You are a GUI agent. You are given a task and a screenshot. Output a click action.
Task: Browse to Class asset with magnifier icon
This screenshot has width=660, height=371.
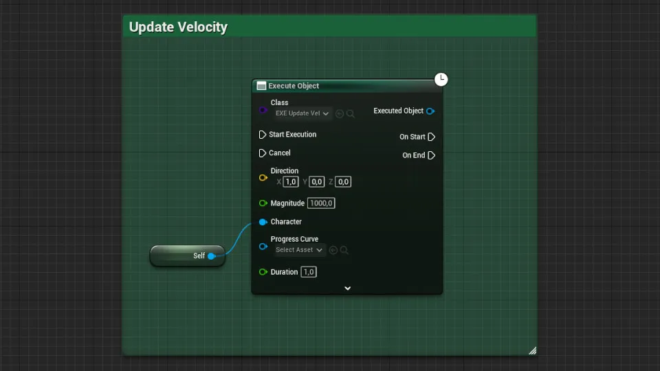pyautogui.click(x=350, y=113)
